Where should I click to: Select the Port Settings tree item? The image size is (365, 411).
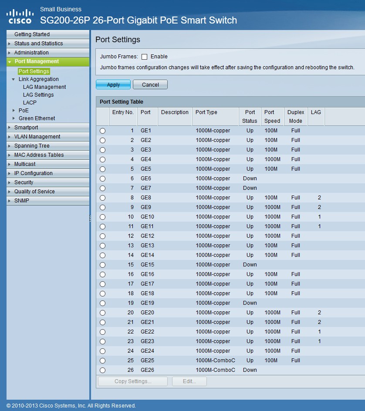pyautogui.click(x=34, y=71)
